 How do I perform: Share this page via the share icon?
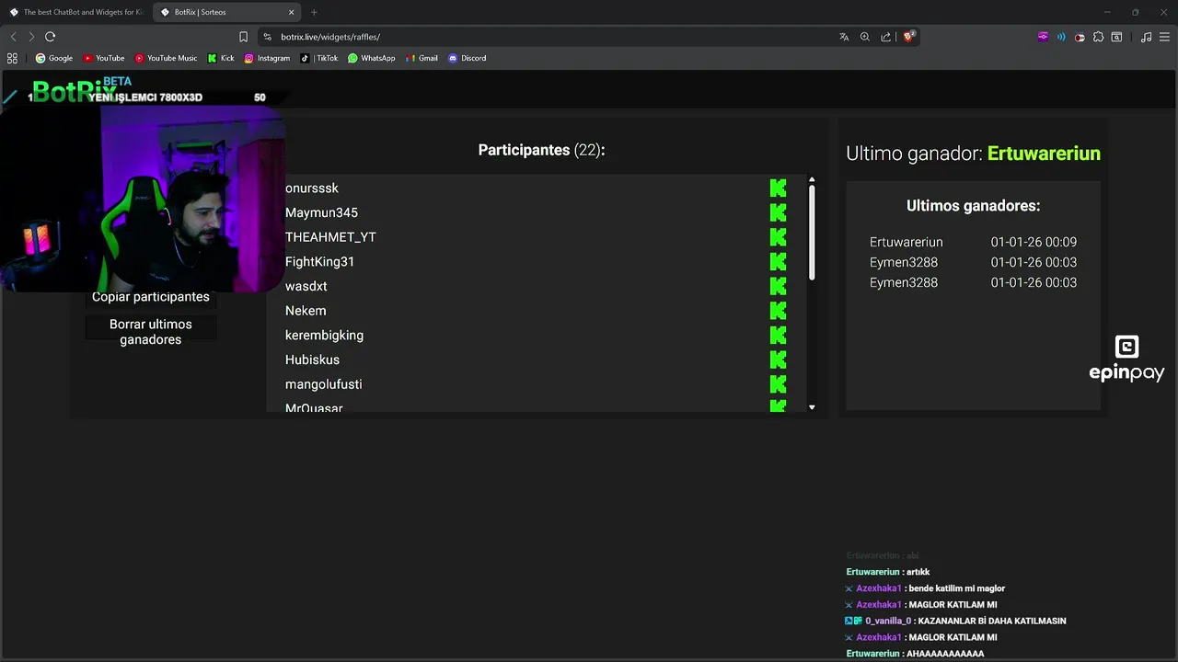coord(885,37)
